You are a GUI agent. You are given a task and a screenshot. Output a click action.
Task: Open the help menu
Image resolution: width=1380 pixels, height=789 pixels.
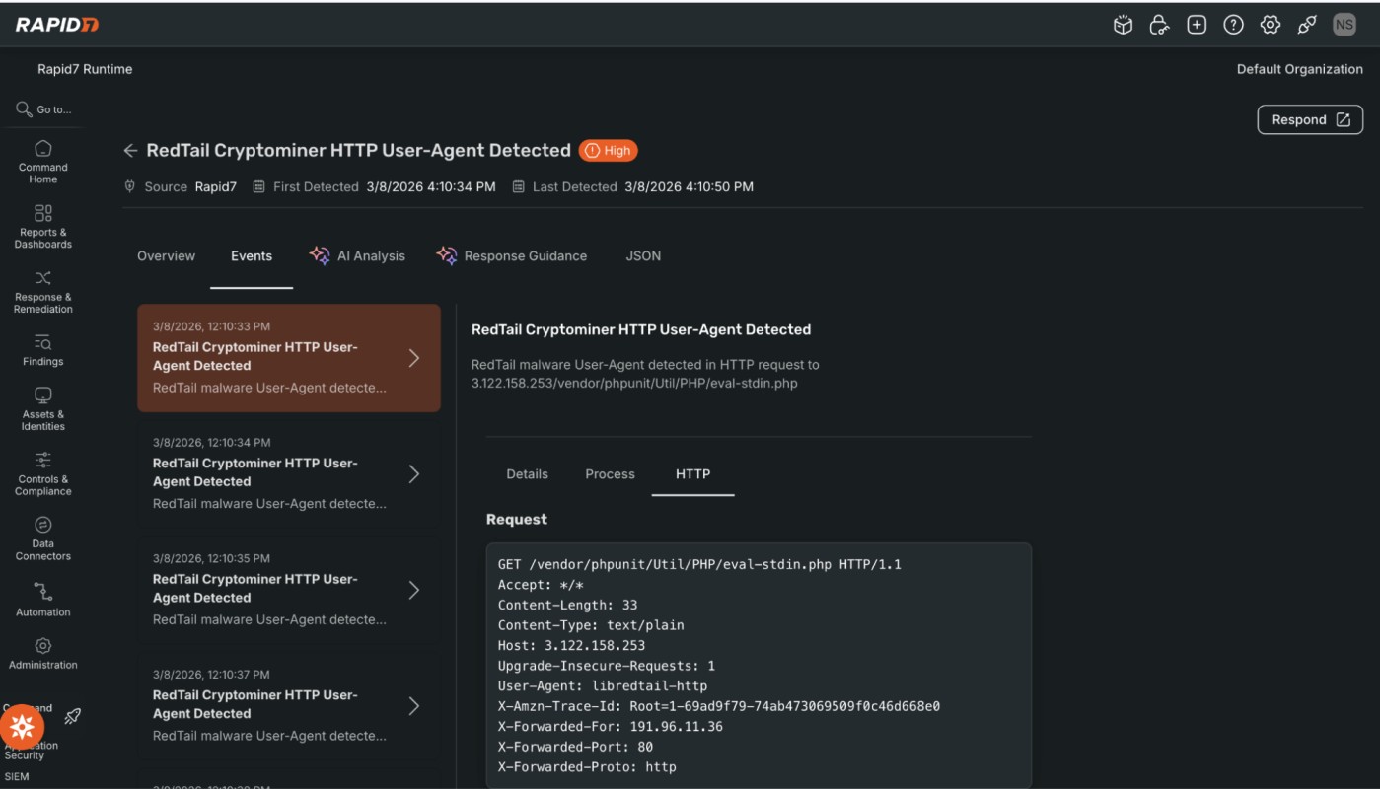pyautogui.click(x=1233, y=24)
